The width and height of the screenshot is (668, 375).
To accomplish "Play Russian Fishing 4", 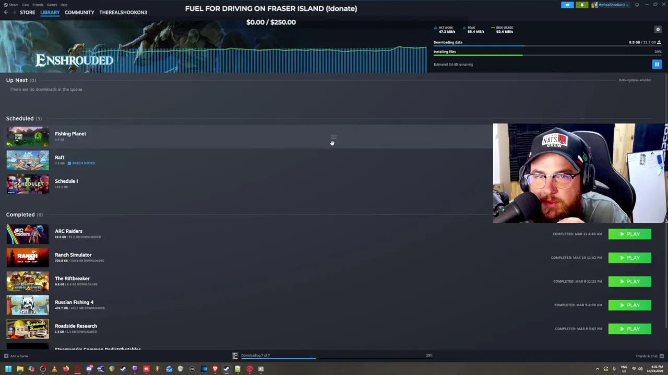I will 629,305.
